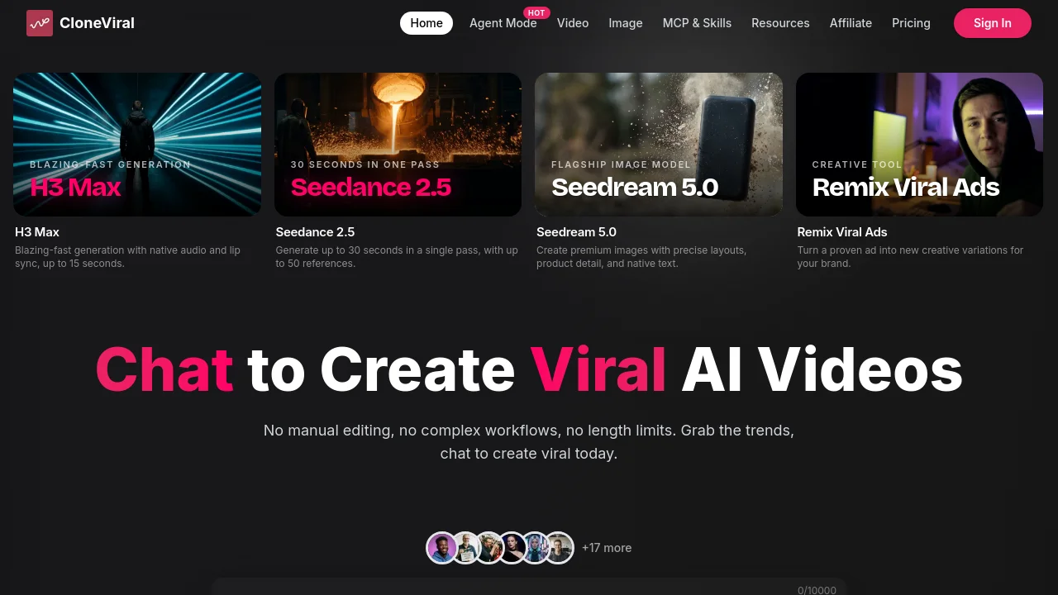This screenshot has width=1058, height=595.
Task: Click the Sign In button
Action: [992, 23]
